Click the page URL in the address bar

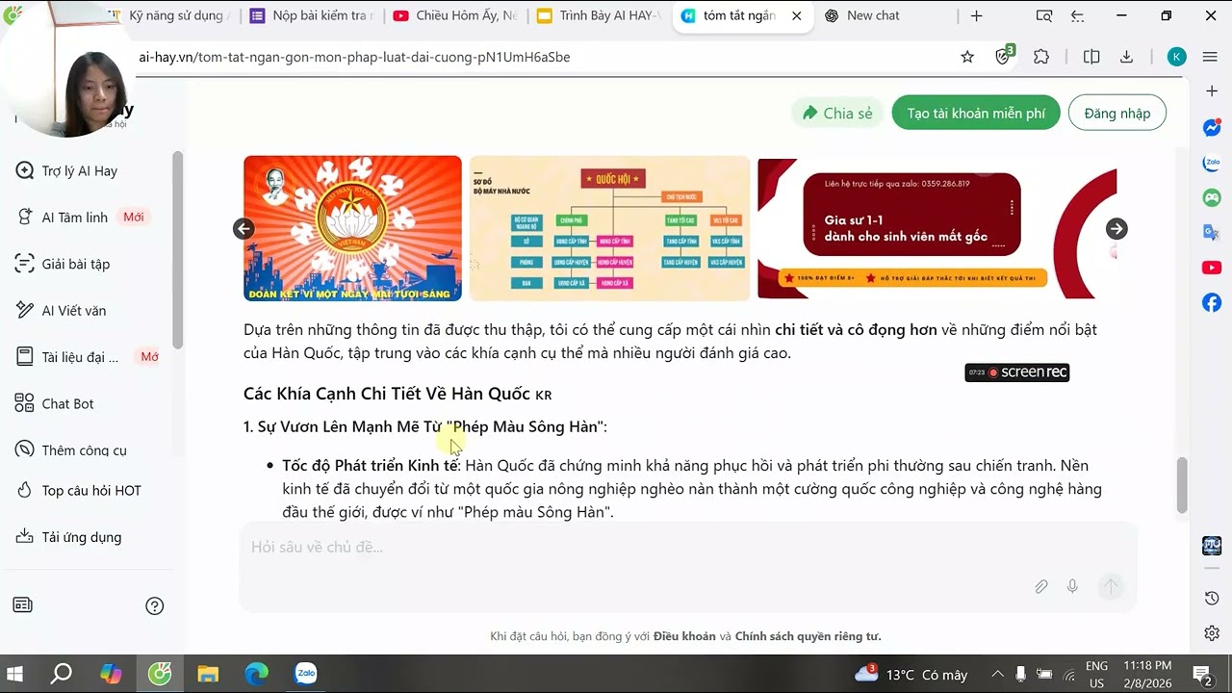pos(354,57)
